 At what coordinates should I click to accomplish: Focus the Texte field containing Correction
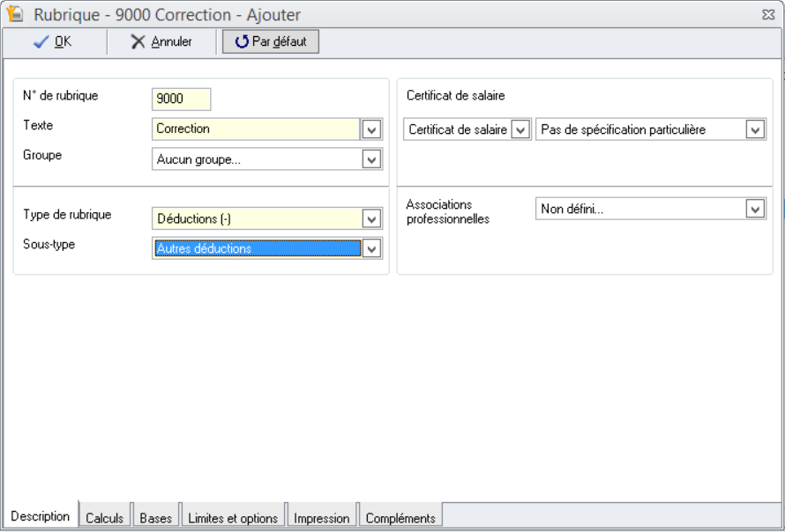256,129
